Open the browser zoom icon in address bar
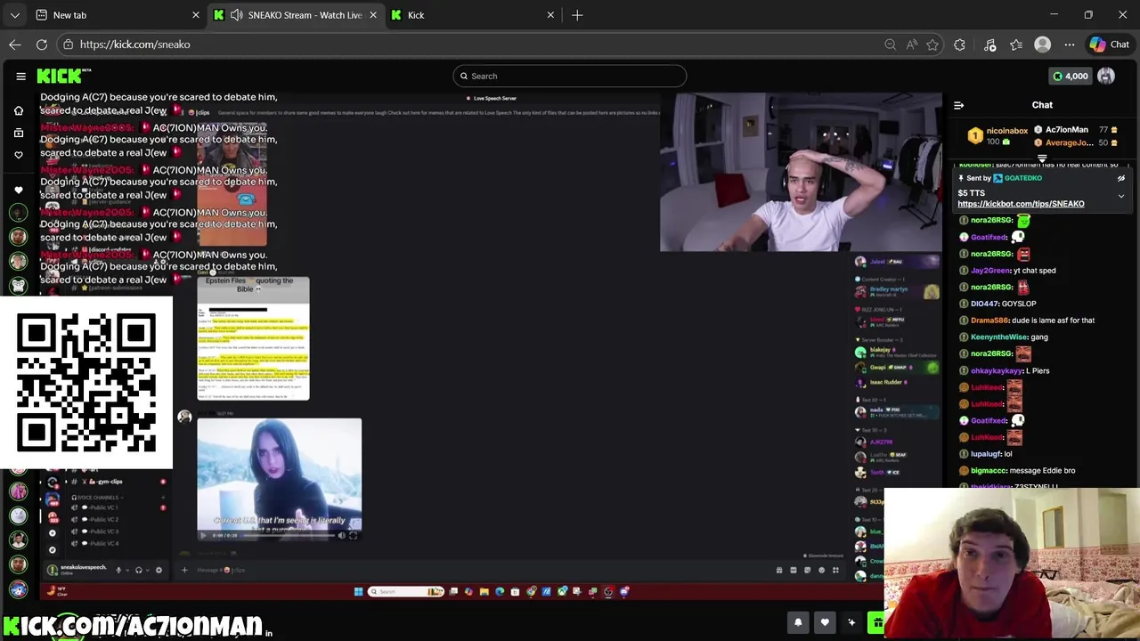Image resolution: width=1140 pixels, height=641 pixels. 890,45
